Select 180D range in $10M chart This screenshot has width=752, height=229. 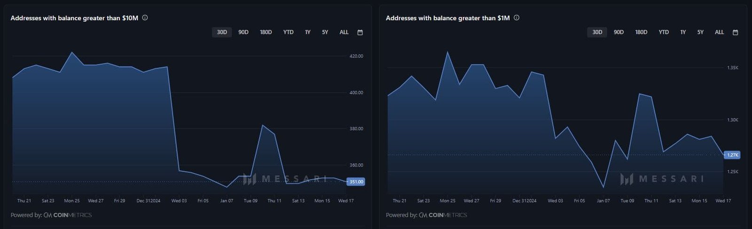pos(266,32)
